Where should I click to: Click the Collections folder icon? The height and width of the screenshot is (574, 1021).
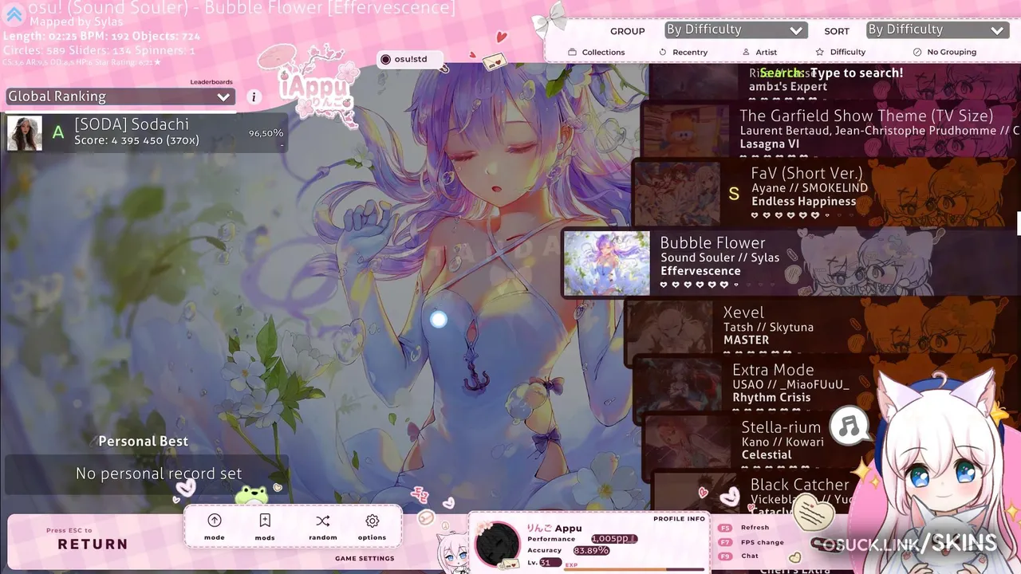[x=572, y=52]
